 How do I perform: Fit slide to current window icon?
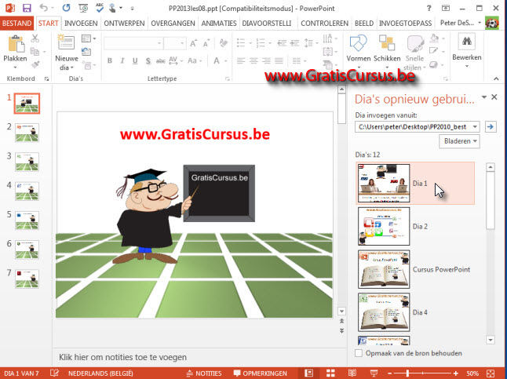click(491, 374)
